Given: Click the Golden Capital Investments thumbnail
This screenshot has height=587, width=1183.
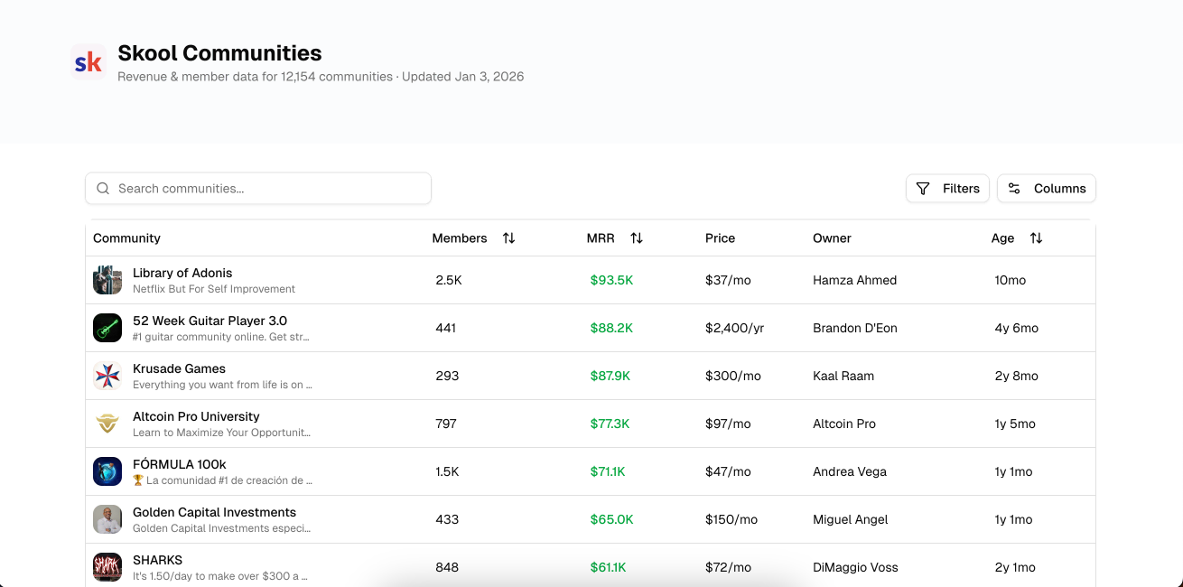Looking at the screenshot, I should (x=107, y=518).
